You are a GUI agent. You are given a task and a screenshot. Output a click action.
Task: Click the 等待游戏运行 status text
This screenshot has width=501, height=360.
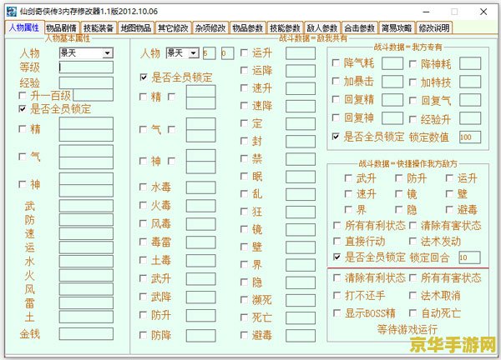407,329
